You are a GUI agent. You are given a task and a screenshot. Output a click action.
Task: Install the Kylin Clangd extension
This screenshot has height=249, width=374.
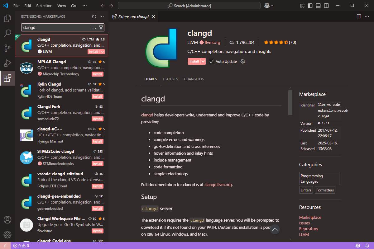[98, 96]
